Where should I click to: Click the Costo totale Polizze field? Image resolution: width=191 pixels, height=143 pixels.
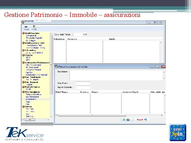pos(80,34)
